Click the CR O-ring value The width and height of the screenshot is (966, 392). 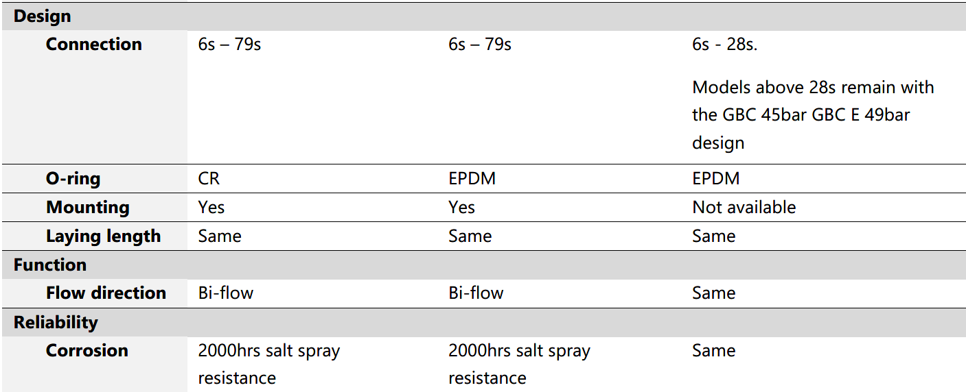point(209,179)
